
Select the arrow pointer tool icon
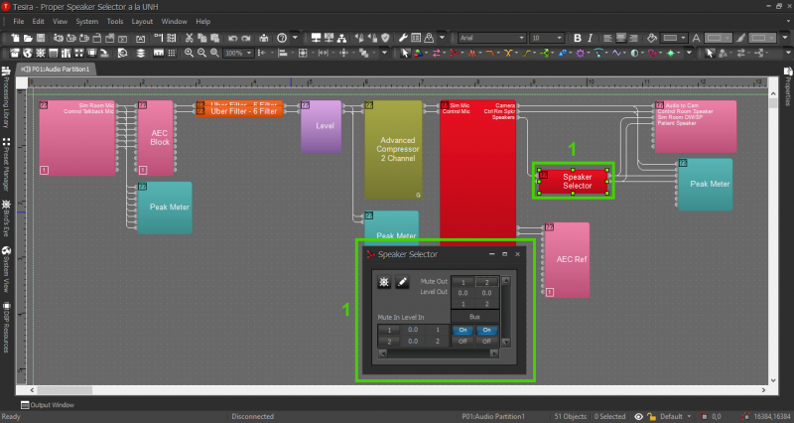pos(405,53)
